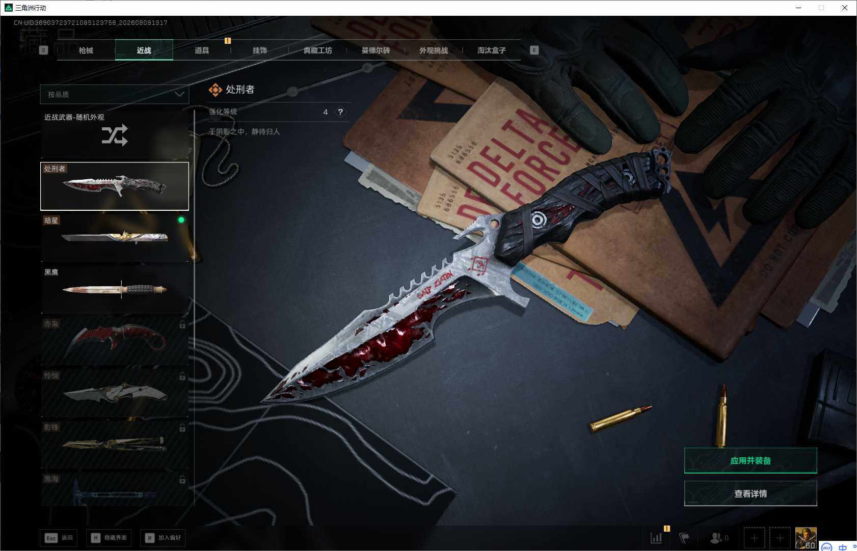Viewport: 857px width, 551px height.
Task: Switch to the 道具 tab
Action: [x=202, y=50]
